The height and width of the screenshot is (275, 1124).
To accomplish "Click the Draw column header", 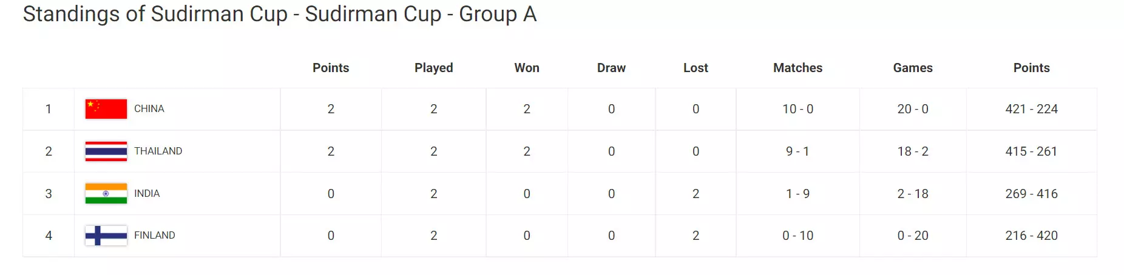I will (x=611, y=68).
